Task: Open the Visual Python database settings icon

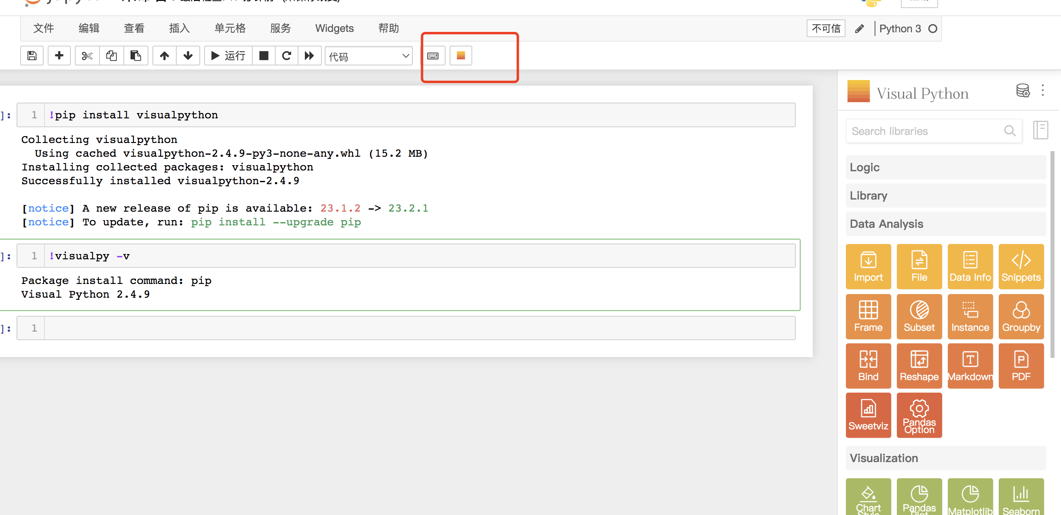Action: click(x=1023, y=91)
